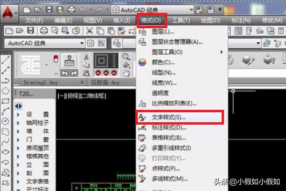Viewport: 286px width, 191px height.
Task: Click the Paste clipboard icon in standard toolbar
Action: click(111, 31)
